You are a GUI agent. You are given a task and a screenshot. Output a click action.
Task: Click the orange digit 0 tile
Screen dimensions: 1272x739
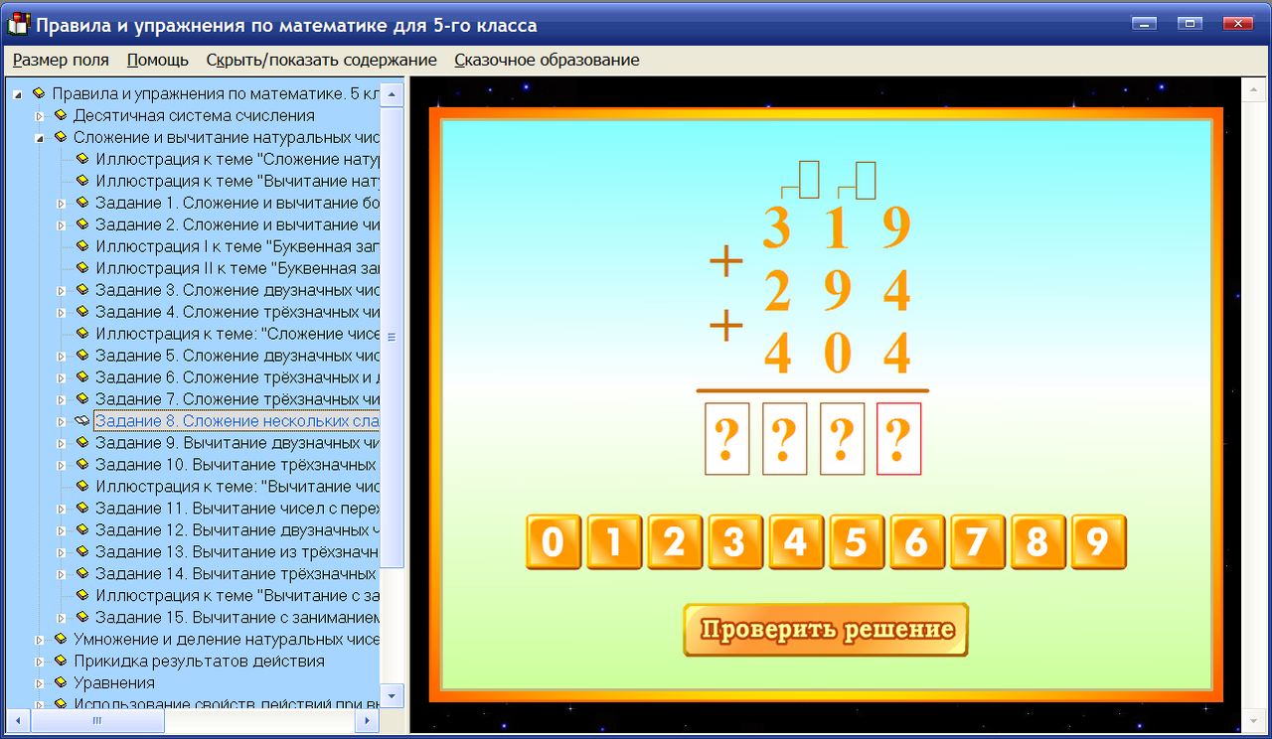(555, 542)
